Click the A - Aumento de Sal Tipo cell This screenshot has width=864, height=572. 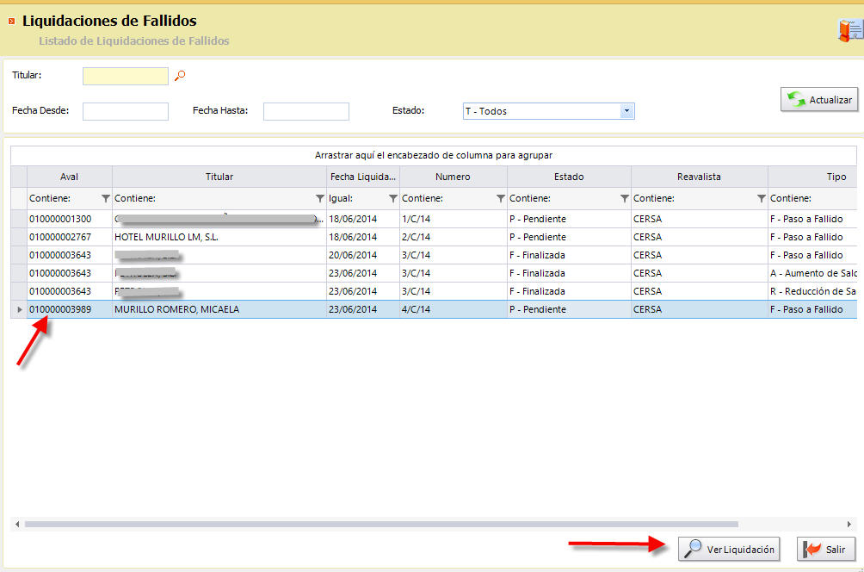click(812, 274)
